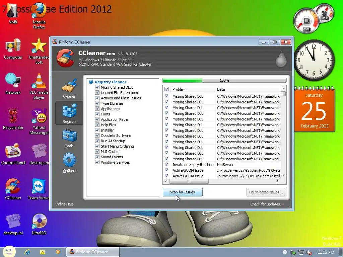The image size is (343, 257).
Task: Open the Recycle Bin
Action: [x=13, y=119]
